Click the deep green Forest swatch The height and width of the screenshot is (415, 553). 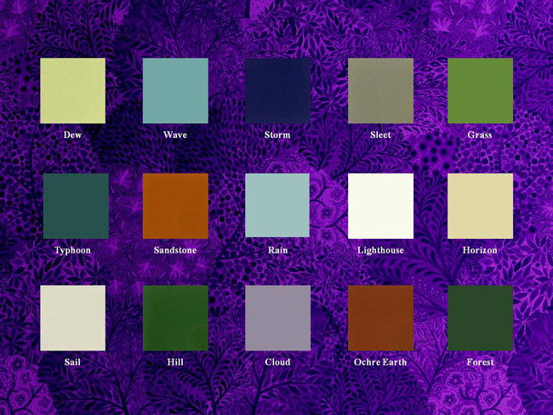point(480,318)
